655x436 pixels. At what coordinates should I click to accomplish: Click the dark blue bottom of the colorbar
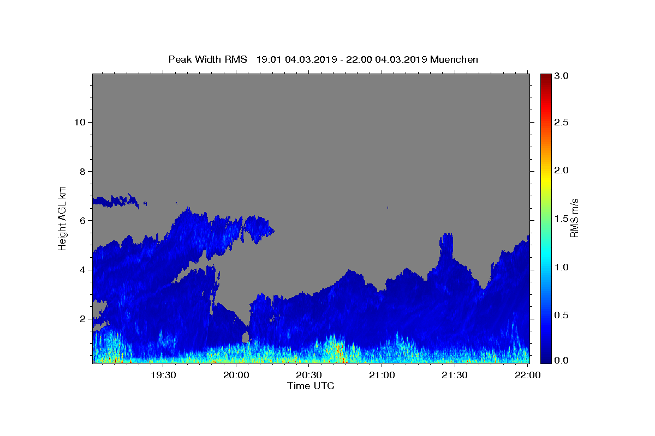[x=545, y=359]
